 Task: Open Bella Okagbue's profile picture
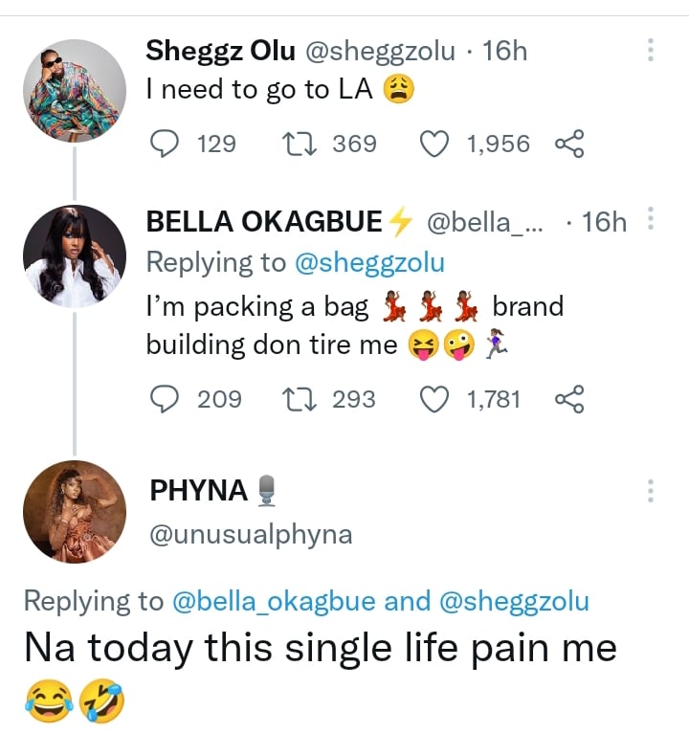[x=75, y=255]
